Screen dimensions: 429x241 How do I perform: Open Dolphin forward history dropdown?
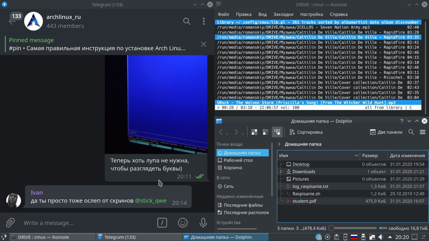click(243, 134)
